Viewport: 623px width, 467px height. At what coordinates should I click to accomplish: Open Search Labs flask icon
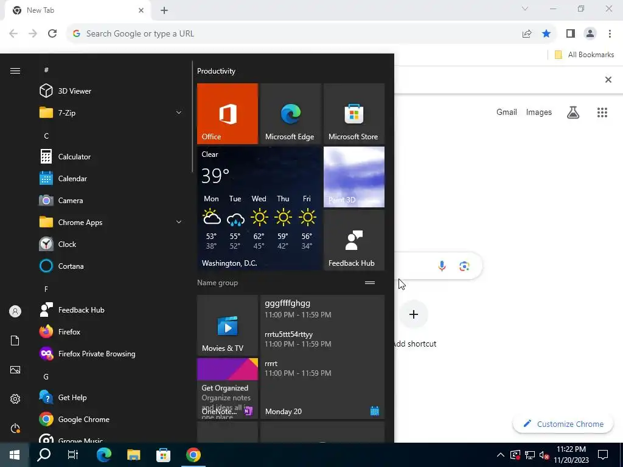(573, 112)
